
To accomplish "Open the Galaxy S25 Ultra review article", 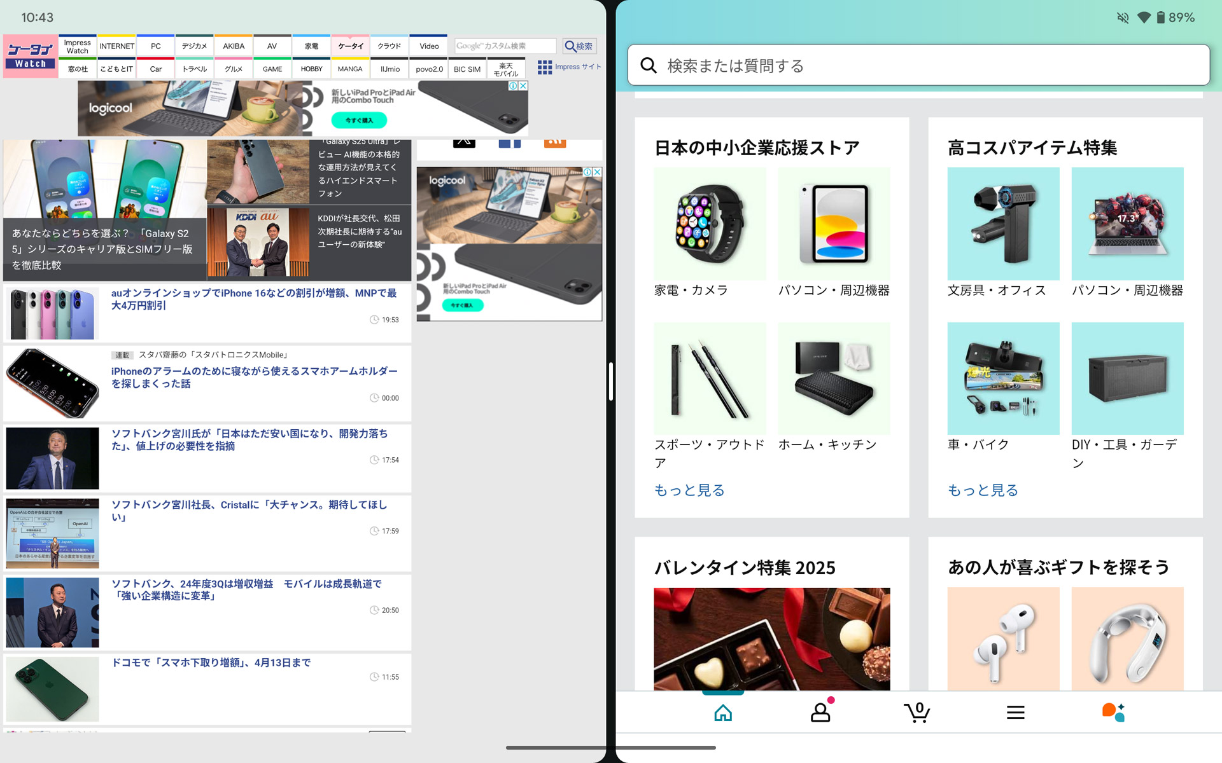I will 309,172.
